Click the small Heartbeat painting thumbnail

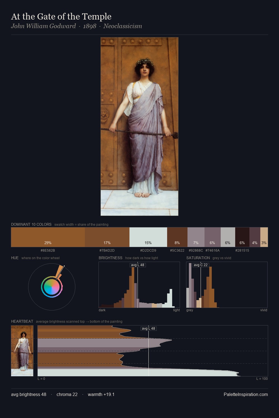pyautogui.click(x=22, y=351)
